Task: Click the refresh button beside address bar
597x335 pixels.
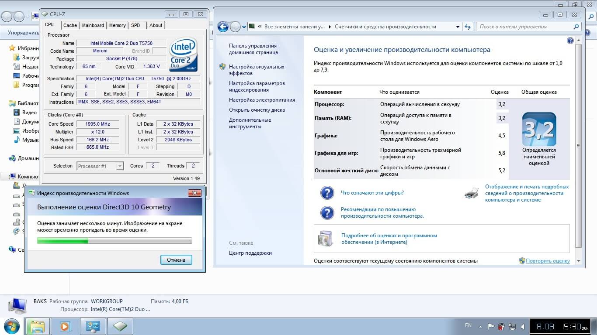Action: [x=468, y=27]
